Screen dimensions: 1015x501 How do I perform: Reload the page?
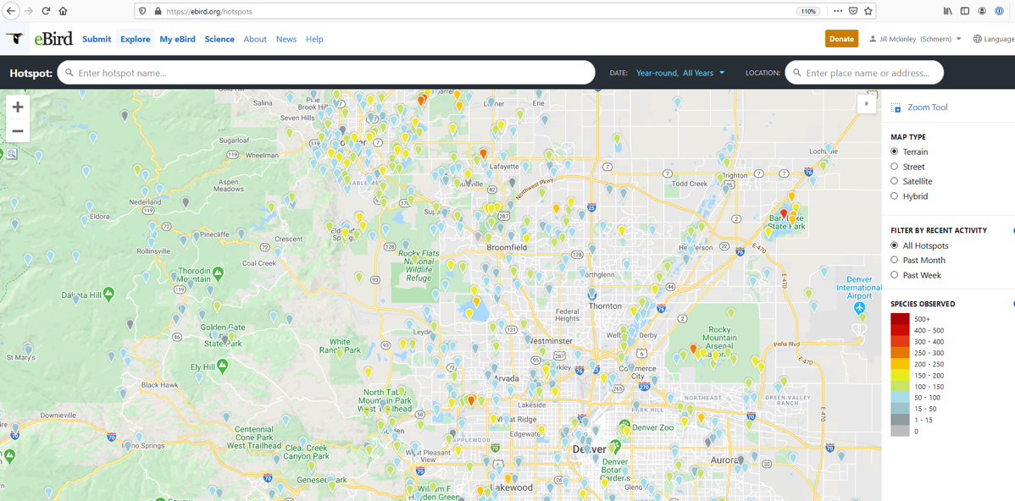(x=46, y=11)
